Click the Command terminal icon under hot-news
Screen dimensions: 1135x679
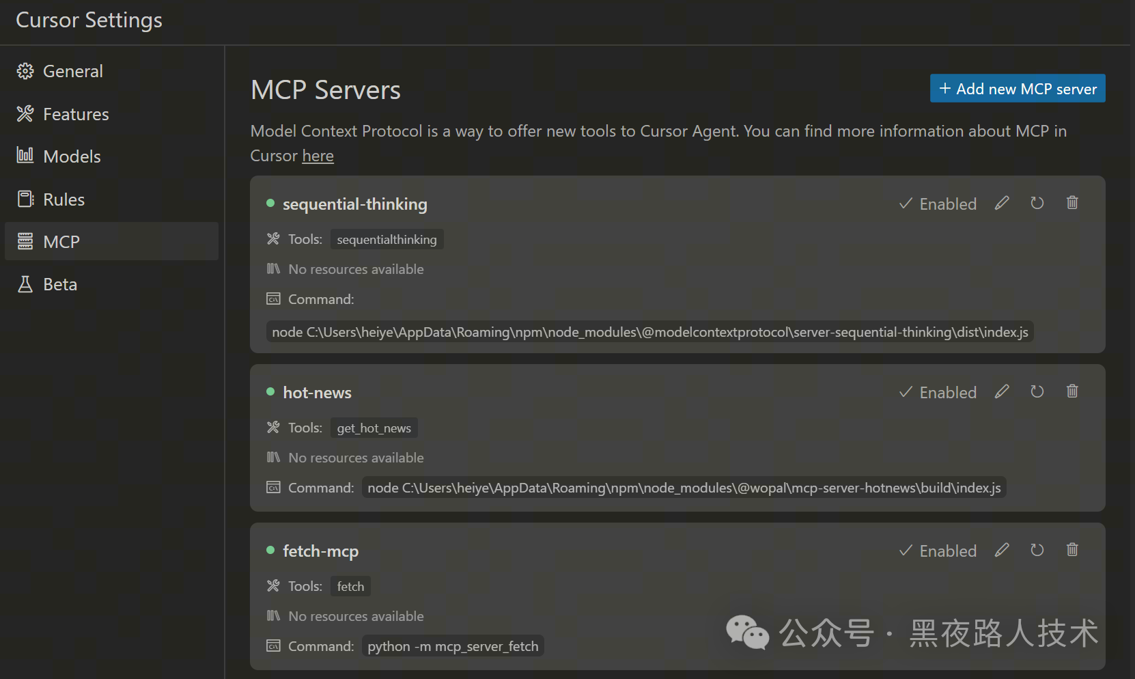coord(273,487)
